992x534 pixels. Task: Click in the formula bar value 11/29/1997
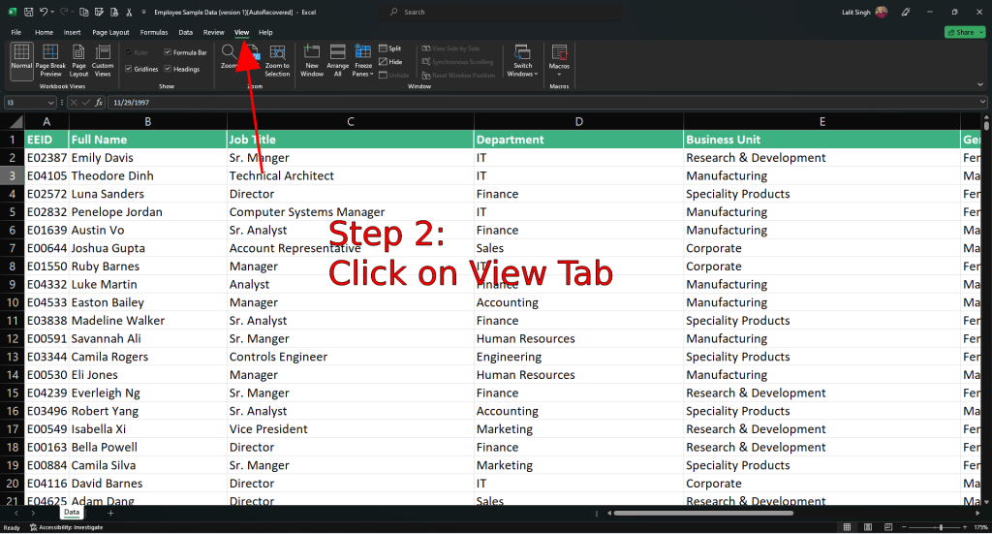(132, 103)
